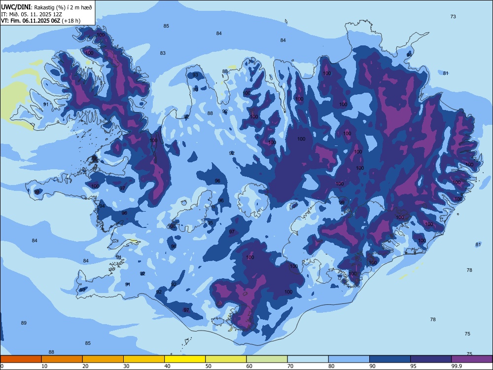This screenshot has height=370, width=493.
Task: Pick the amber 20–30 legend swatch
Action: tap(103, 359)
